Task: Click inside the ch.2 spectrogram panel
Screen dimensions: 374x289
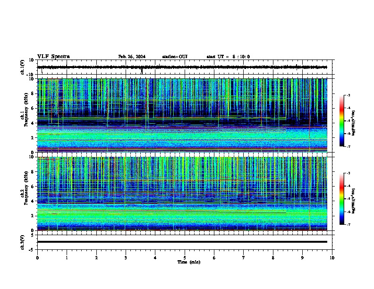Action: click(x=182, y=194)
